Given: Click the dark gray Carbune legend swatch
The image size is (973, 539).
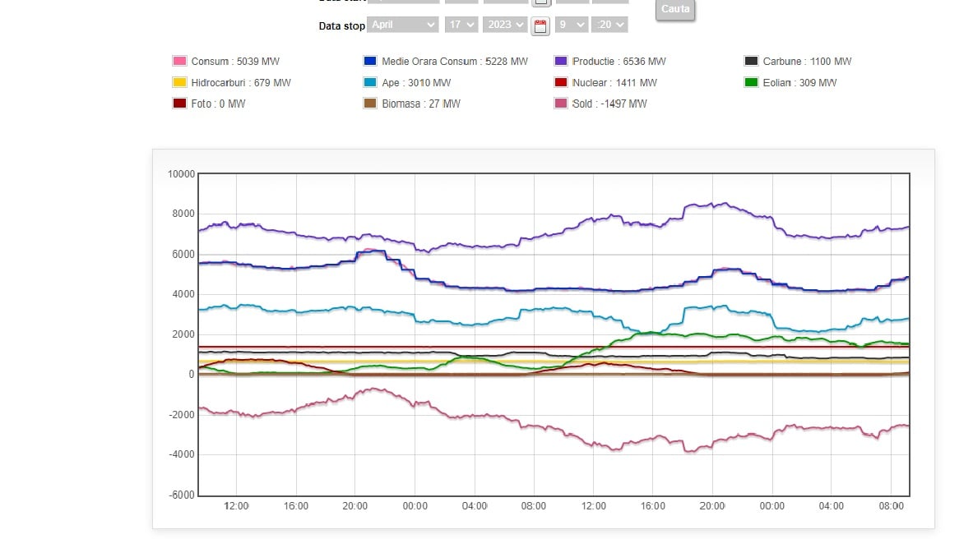Looking at the screenshot, I should click(751, 61).
